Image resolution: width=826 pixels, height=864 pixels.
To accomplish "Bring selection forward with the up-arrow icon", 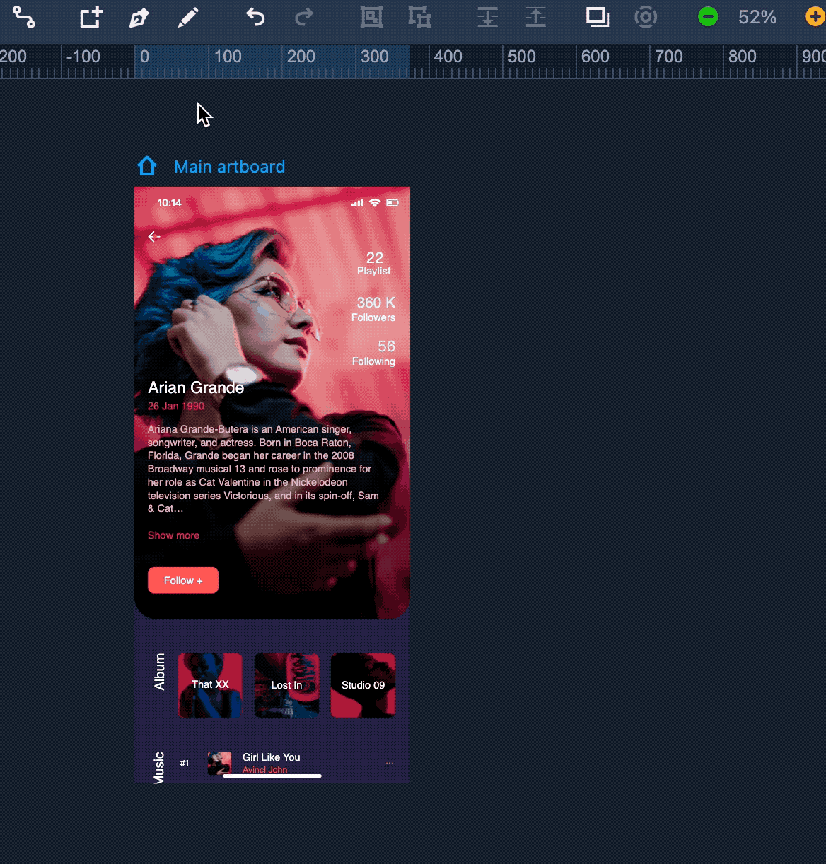I will (x=536, y=17).
